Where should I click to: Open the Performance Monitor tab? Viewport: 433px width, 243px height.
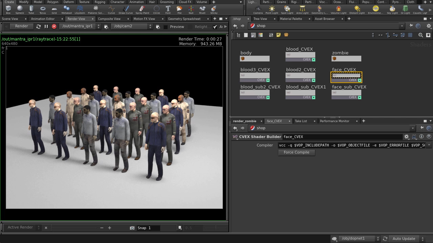pos(335,121)
